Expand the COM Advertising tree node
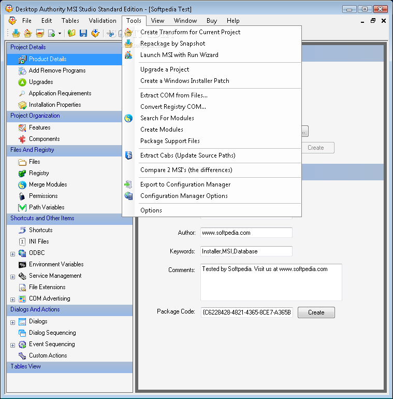393x399 pixels. [12, 300]
